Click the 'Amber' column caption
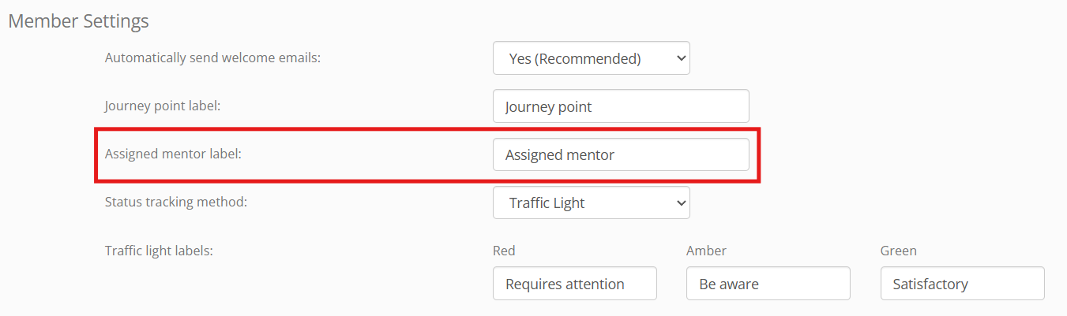This screenshot has height=316, width=1067. pyautogui.click(x=706, y=251)
